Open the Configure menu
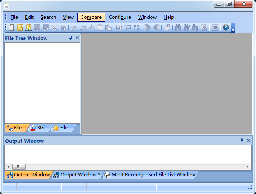Screen dimensions: 256x194 [x=120, y=17]
